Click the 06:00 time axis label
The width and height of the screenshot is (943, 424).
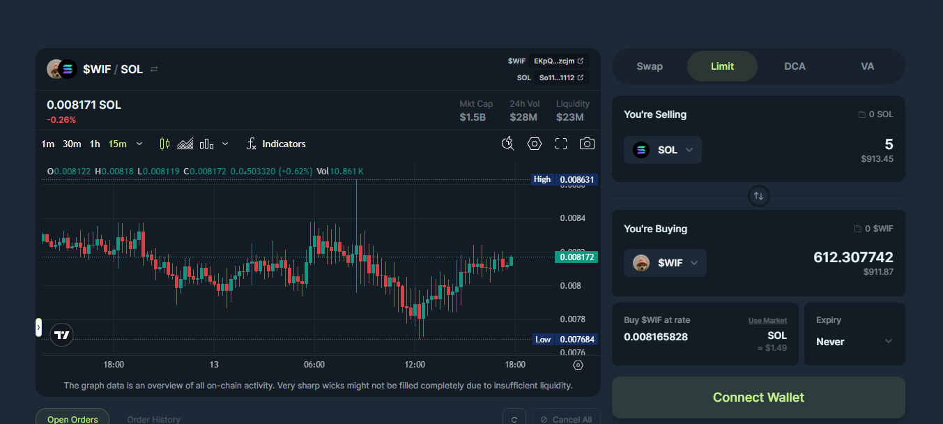pyautogui.click(x=314, y=365)
